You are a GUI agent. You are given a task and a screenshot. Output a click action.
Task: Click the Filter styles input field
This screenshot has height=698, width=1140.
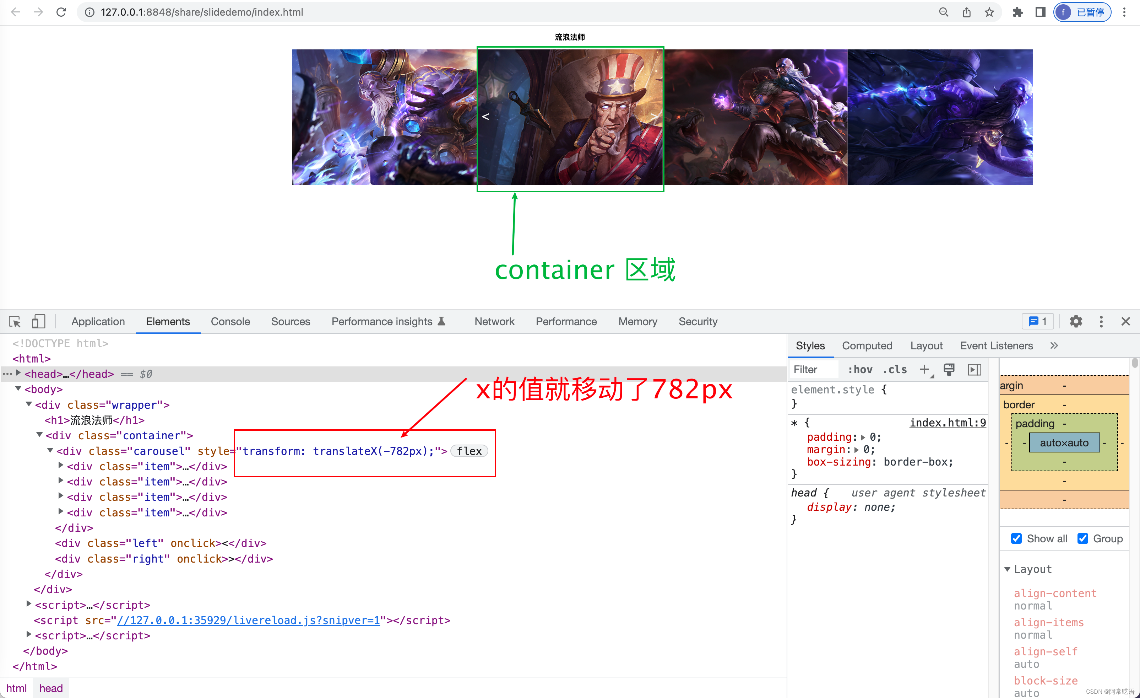(814, 369)
